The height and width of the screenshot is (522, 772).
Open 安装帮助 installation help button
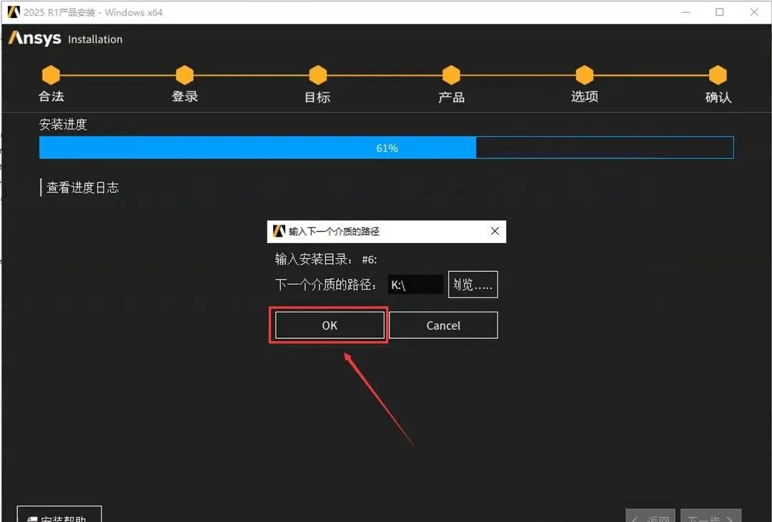click(x=59, y=514)
